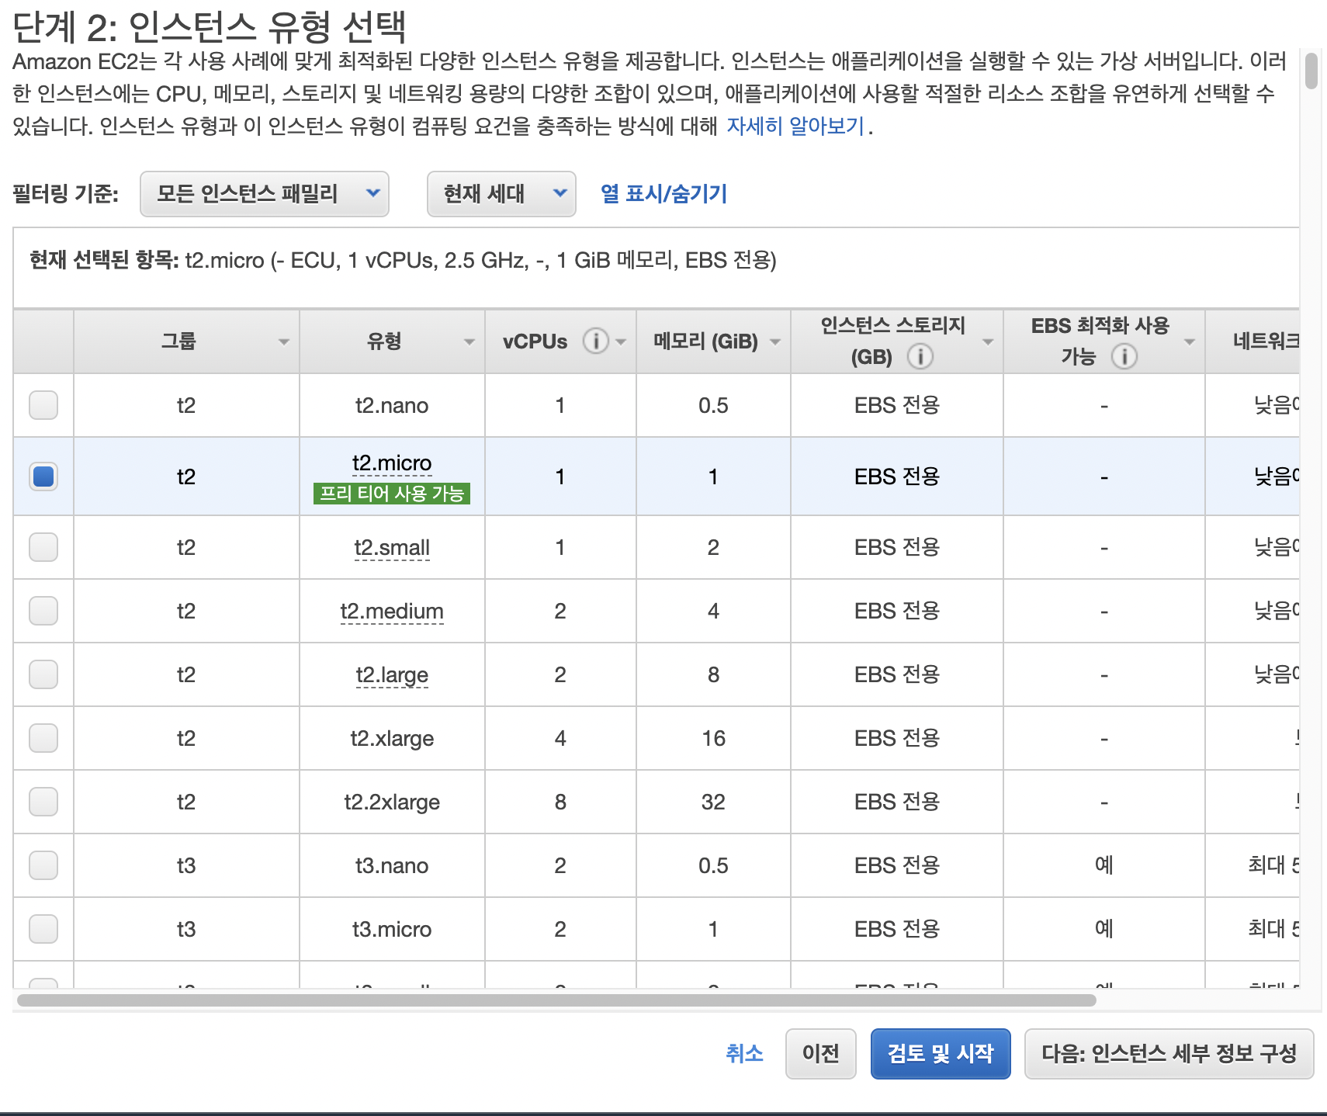Click the 취소 link
The width and height of the screenshot is (1327, 1116).
click(x=744, y=1053)
